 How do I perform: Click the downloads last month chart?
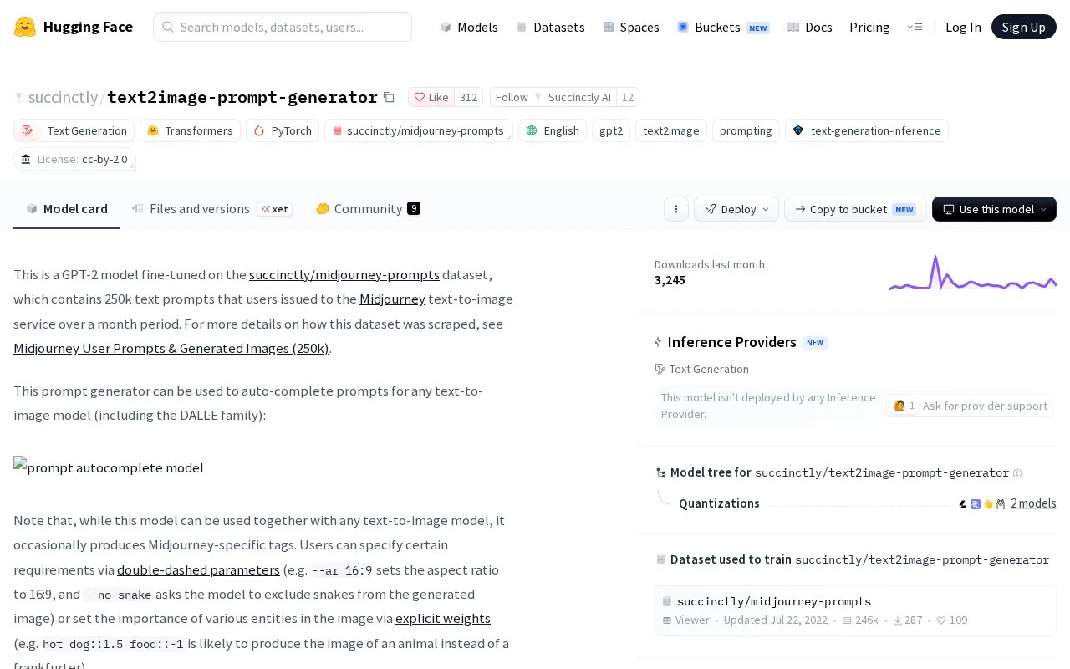tap(973, 273)
